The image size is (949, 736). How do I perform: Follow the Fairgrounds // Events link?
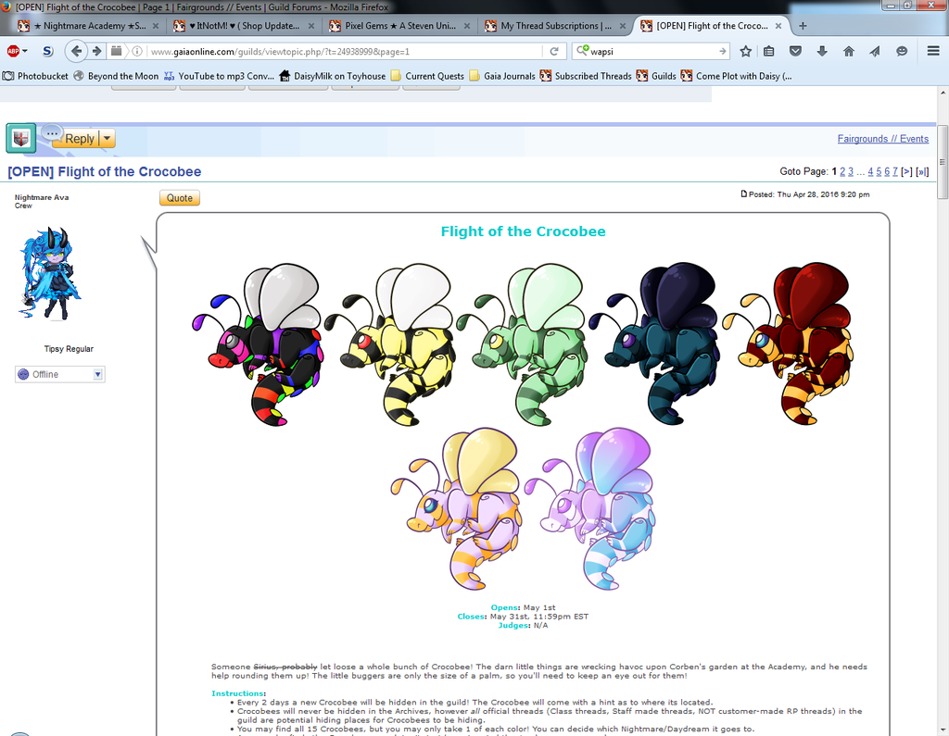883,139
